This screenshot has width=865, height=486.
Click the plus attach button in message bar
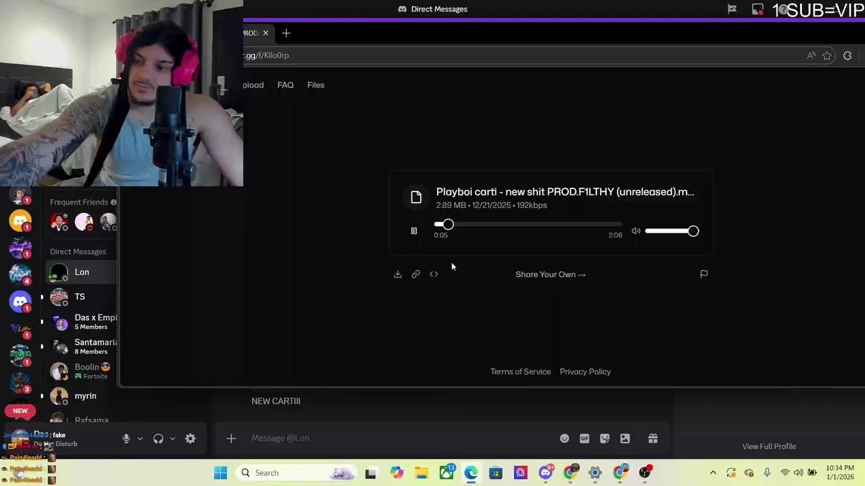(231, 438)
